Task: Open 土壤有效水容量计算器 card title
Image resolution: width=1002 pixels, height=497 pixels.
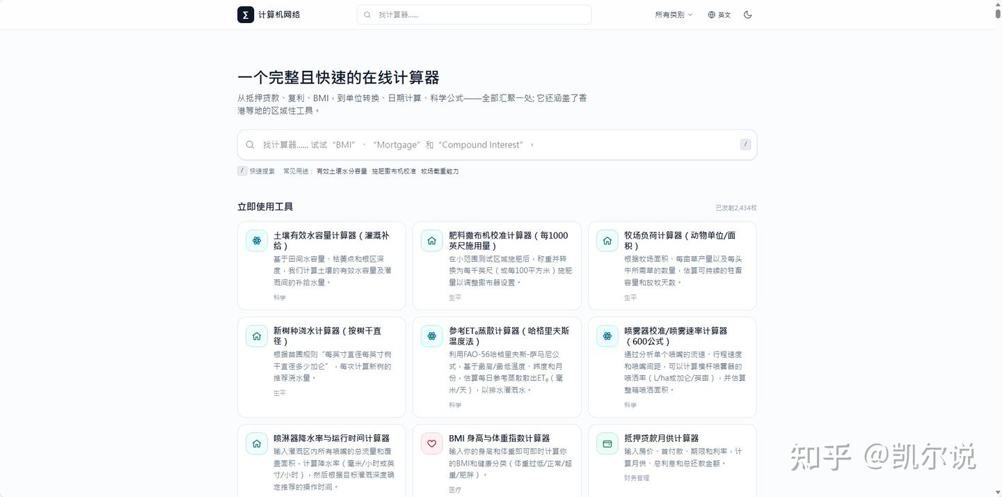Action: pos(331,240)
